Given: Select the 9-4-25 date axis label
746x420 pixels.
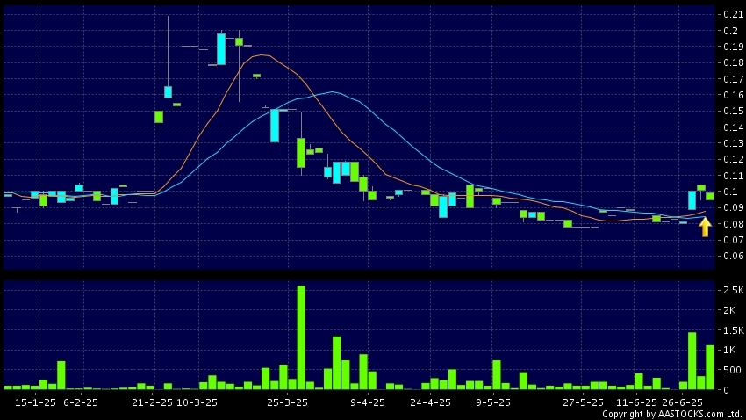Looking at the screenshot, I should 368,402.
